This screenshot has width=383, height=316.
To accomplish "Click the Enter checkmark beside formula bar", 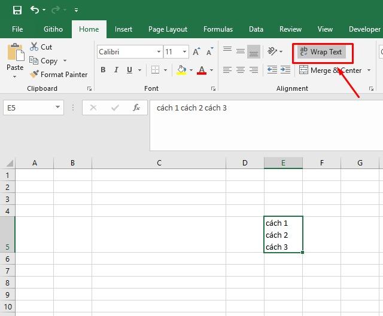I will 115,108.
